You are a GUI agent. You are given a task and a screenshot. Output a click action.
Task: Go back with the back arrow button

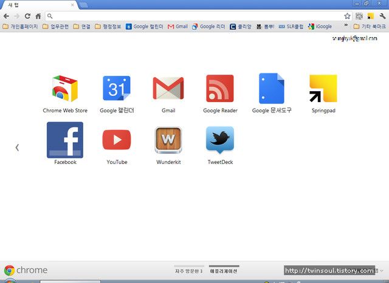(6, 16)
